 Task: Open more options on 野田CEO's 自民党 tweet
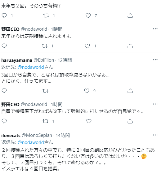(155, 104)
